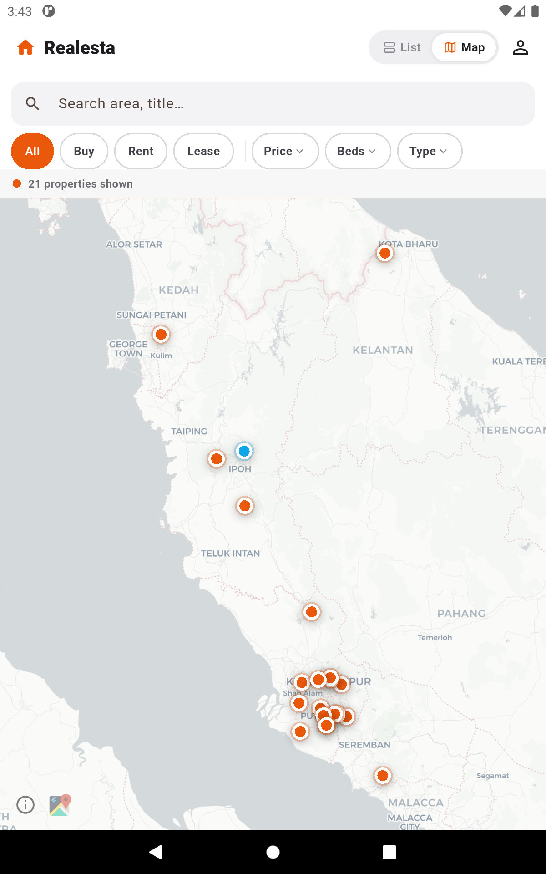Tap the Android recent apps button
Viewport: 546px width, 874px height.
389,852
